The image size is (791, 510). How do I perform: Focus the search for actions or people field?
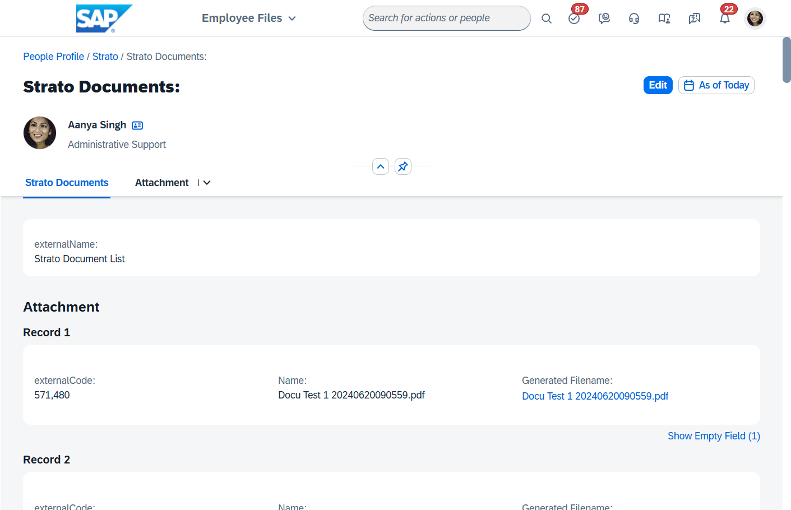click(x=446, y=18)
